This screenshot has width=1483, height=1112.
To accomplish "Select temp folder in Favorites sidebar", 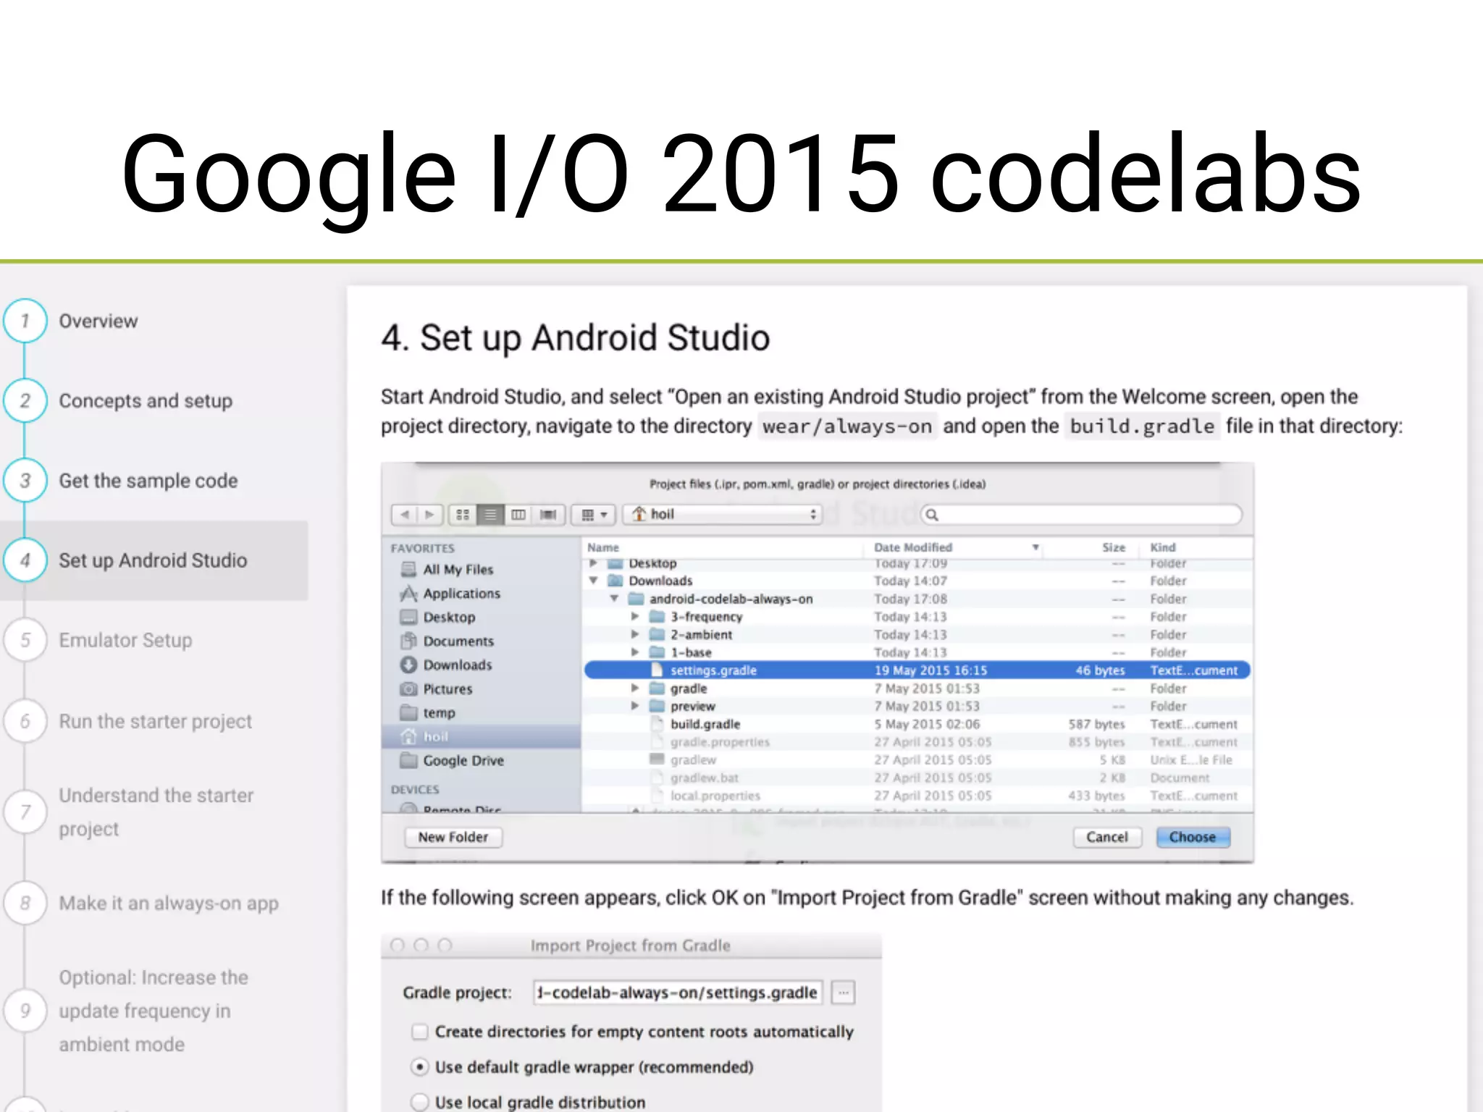I will [429, 712].
